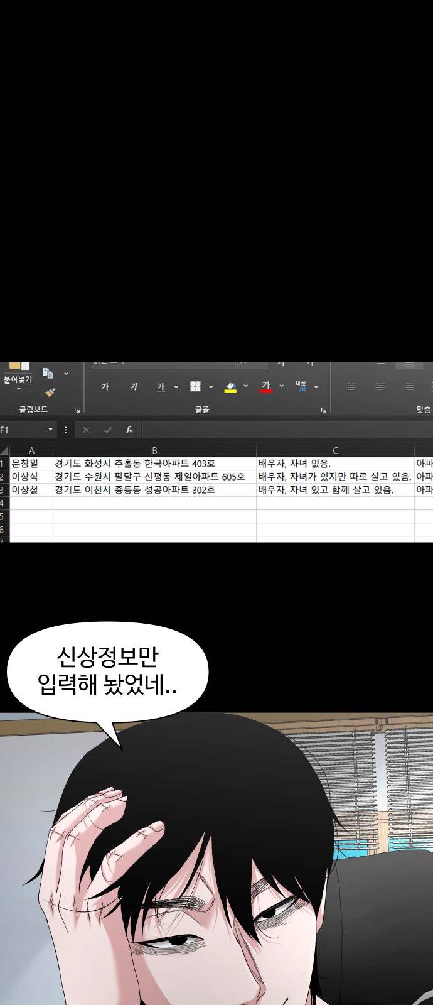This screenshot has width=433, height=1005.
Task: Select column A header
Action: point(31,451)
